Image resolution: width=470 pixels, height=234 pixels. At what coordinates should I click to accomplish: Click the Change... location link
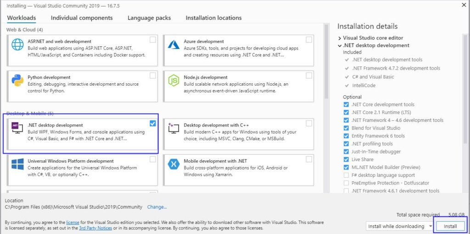pos(157,207)
